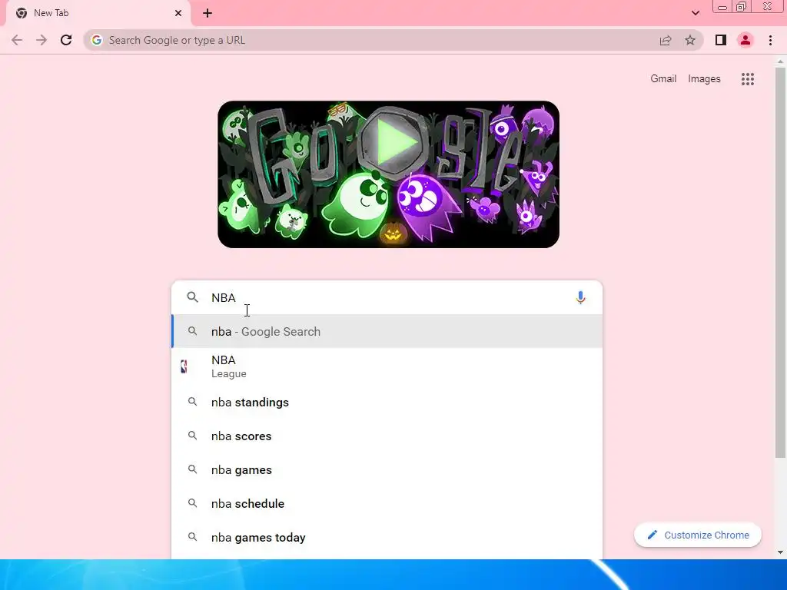
Task: Click magnifier icon beside 'nba schedule'
Action: point(192,502)
